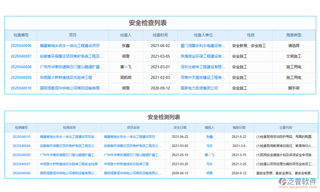The width and height of the screenshot is (320, 192).
Task: Click the 检查时间 column header
Action: coord(160,35)
